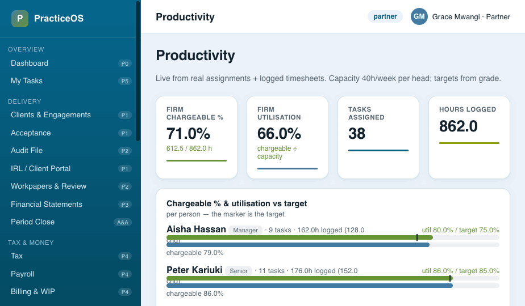This screenshot has height=306, width=525.
Task: Select the Firm Chargeable % card
Action: pos(197,137)
